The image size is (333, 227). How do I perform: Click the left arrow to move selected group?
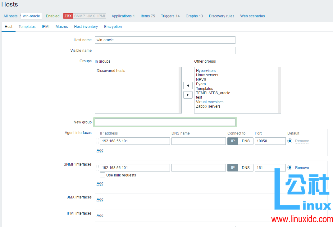coord(188,85)
